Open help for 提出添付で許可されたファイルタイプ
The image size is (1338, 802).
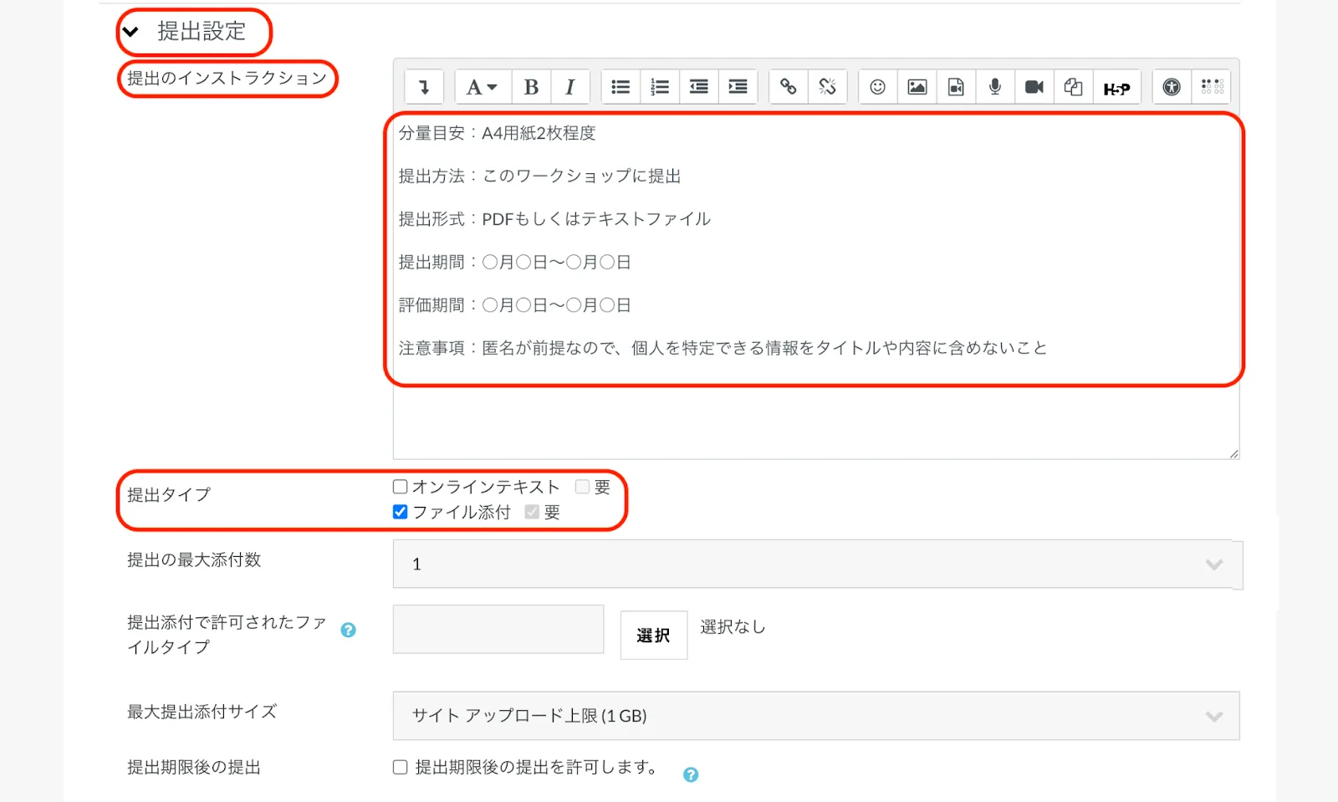349,631
